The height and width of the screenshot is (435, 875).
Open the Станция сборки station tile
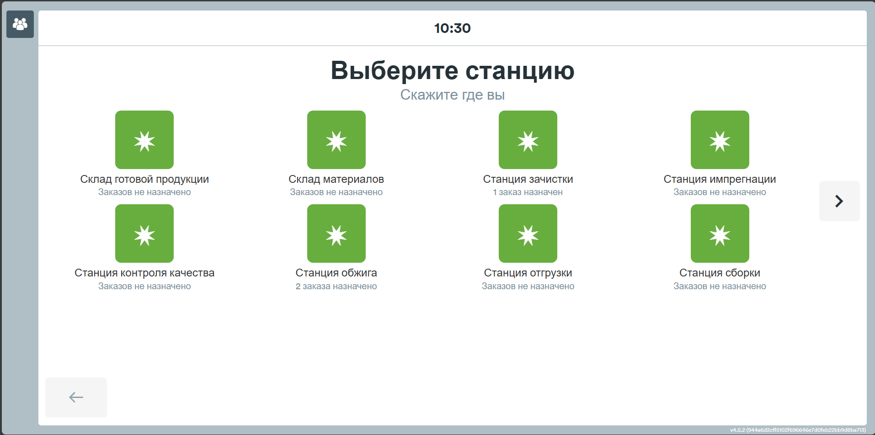point(720,233)
